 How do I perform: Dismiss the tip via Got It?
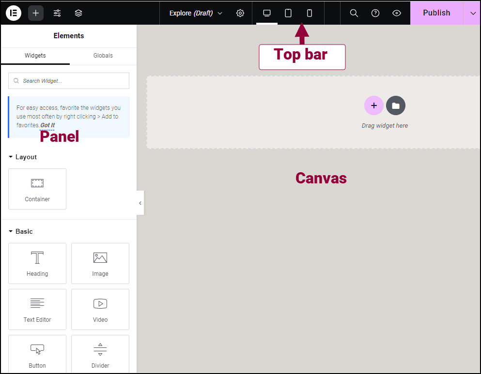pos(47,125)
